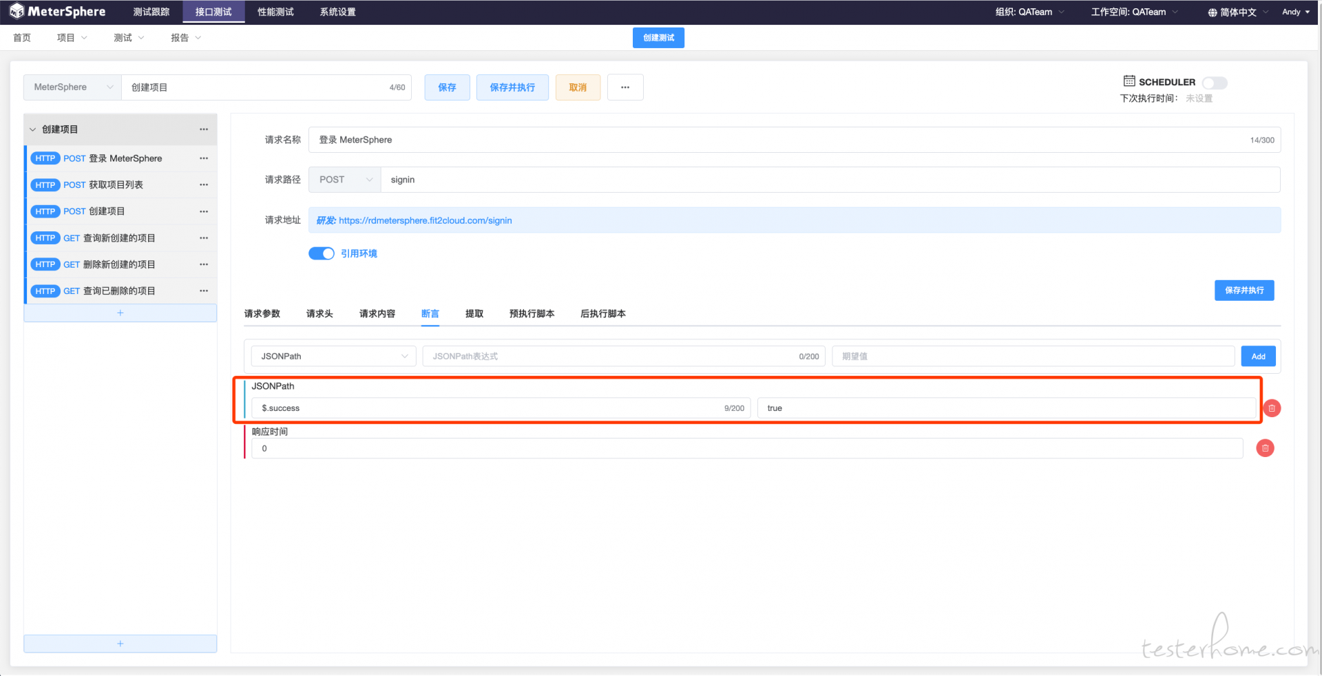Click the test name field 创建项目
The image size is (1322, 676).
click(266, 87)
